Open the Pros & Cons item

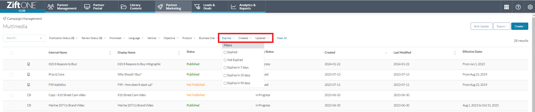pyautogui.click(x=56, y=74)
